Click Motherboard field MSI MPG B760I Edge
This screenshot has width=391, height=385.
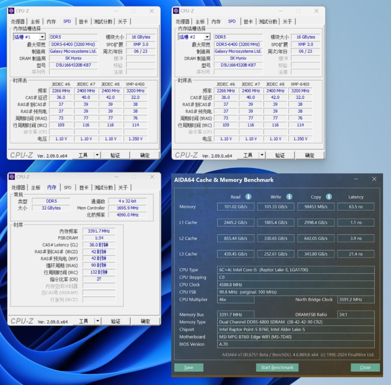[296, 336]
